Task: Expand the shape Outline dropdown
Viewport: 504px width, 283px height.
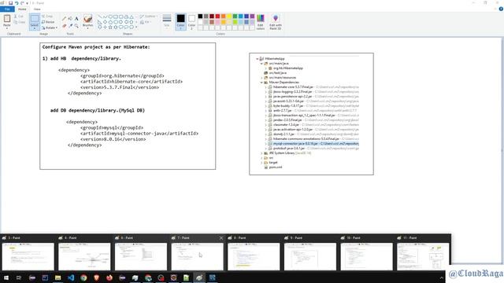Action: [x=149, y=17]
